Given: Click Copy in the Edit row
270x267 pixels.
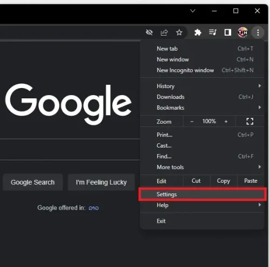Looking at the screenshot, I should click(x=224, y=181).
